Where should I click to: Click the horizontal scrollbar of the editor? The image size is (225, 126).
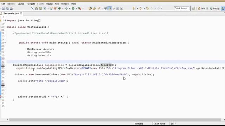pos(115,120)
